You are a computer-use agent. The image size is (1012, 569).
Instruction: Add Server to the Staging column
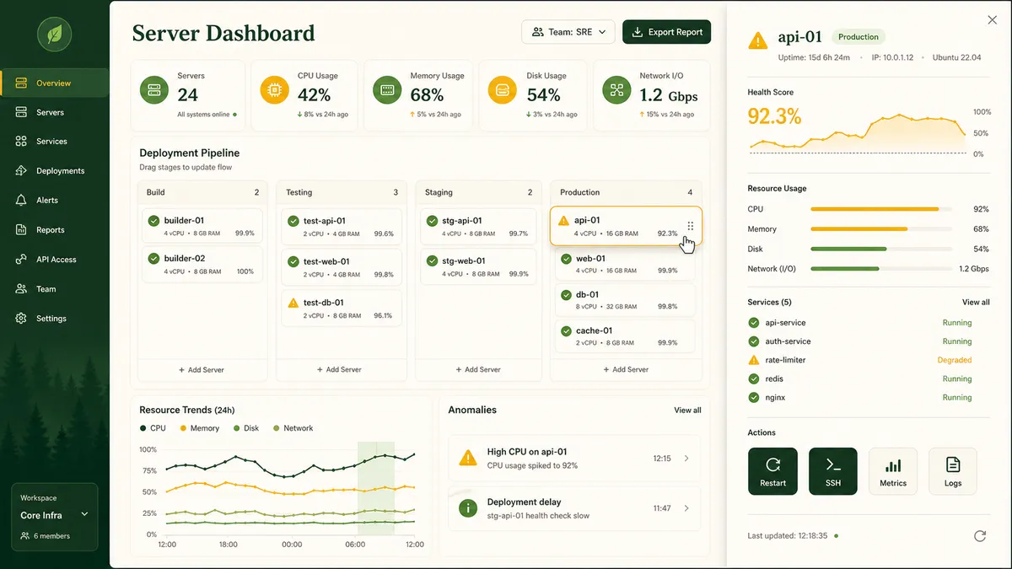478,369
